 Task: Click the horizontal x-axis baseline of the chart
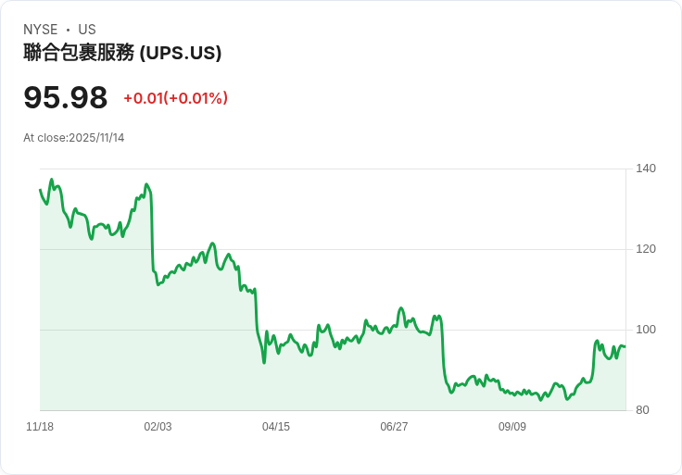[x=333, y=410]
